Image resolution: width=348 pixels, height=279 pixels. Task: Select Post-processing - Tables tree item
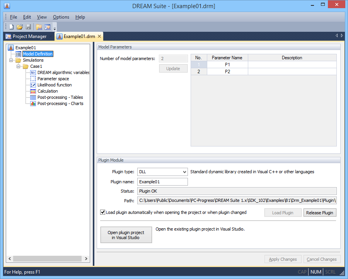click(60, 97)
